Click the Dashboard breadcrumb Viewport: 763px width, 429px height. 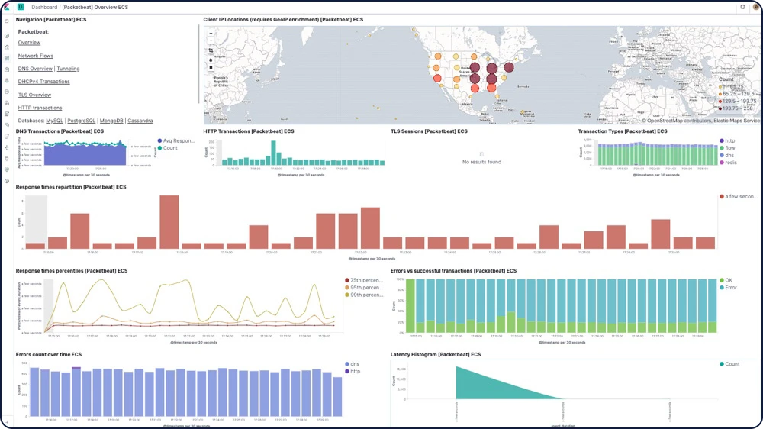(x=44, y=7)
